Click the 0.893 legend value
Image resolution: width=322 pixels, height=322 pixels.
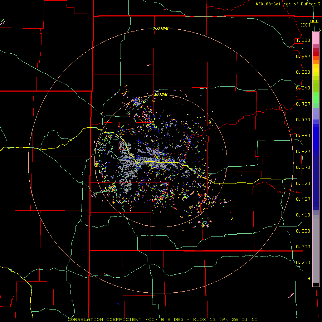tap(303, 72)
